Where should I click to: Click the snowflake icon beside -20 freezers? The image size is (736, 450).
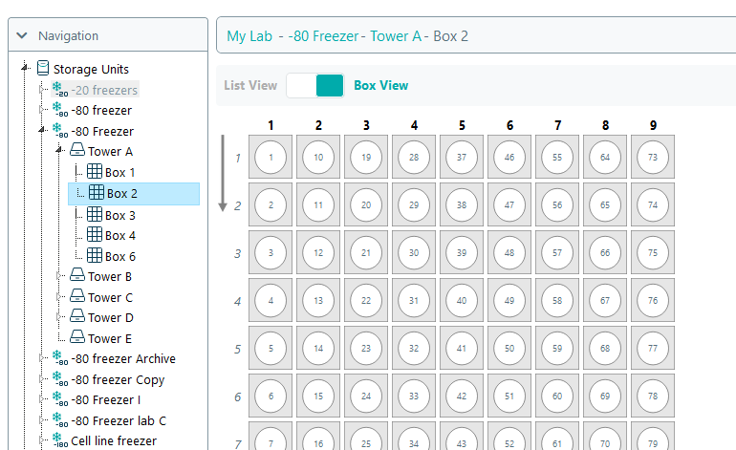point(59,90)
